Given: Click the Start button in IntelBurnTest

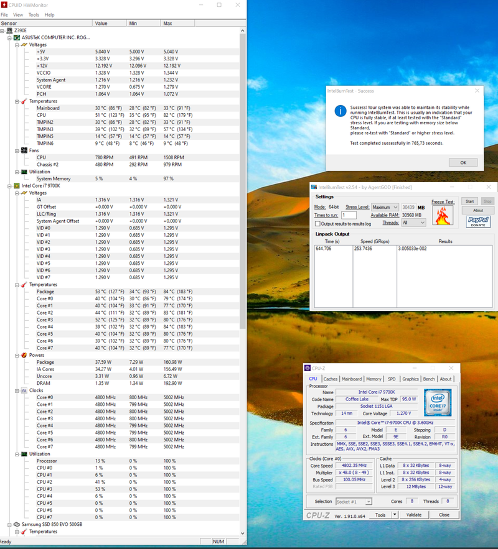Looking at the screenshot, I should [x=469, y=201].
